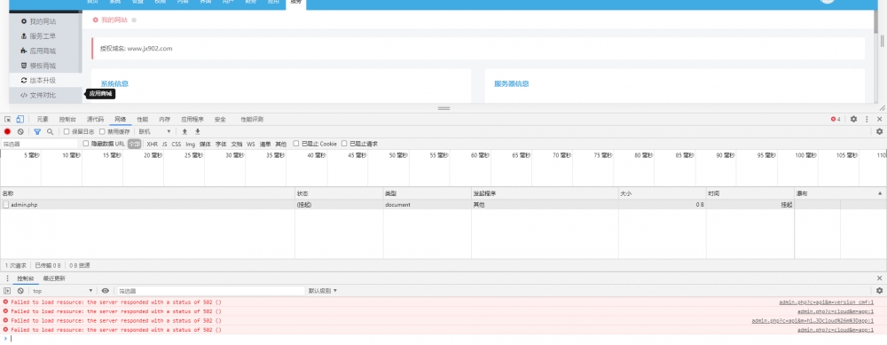This screenshot has height=345, width=887.
Task: Toggle the blue network filter funnel icon
Action: 37,131
